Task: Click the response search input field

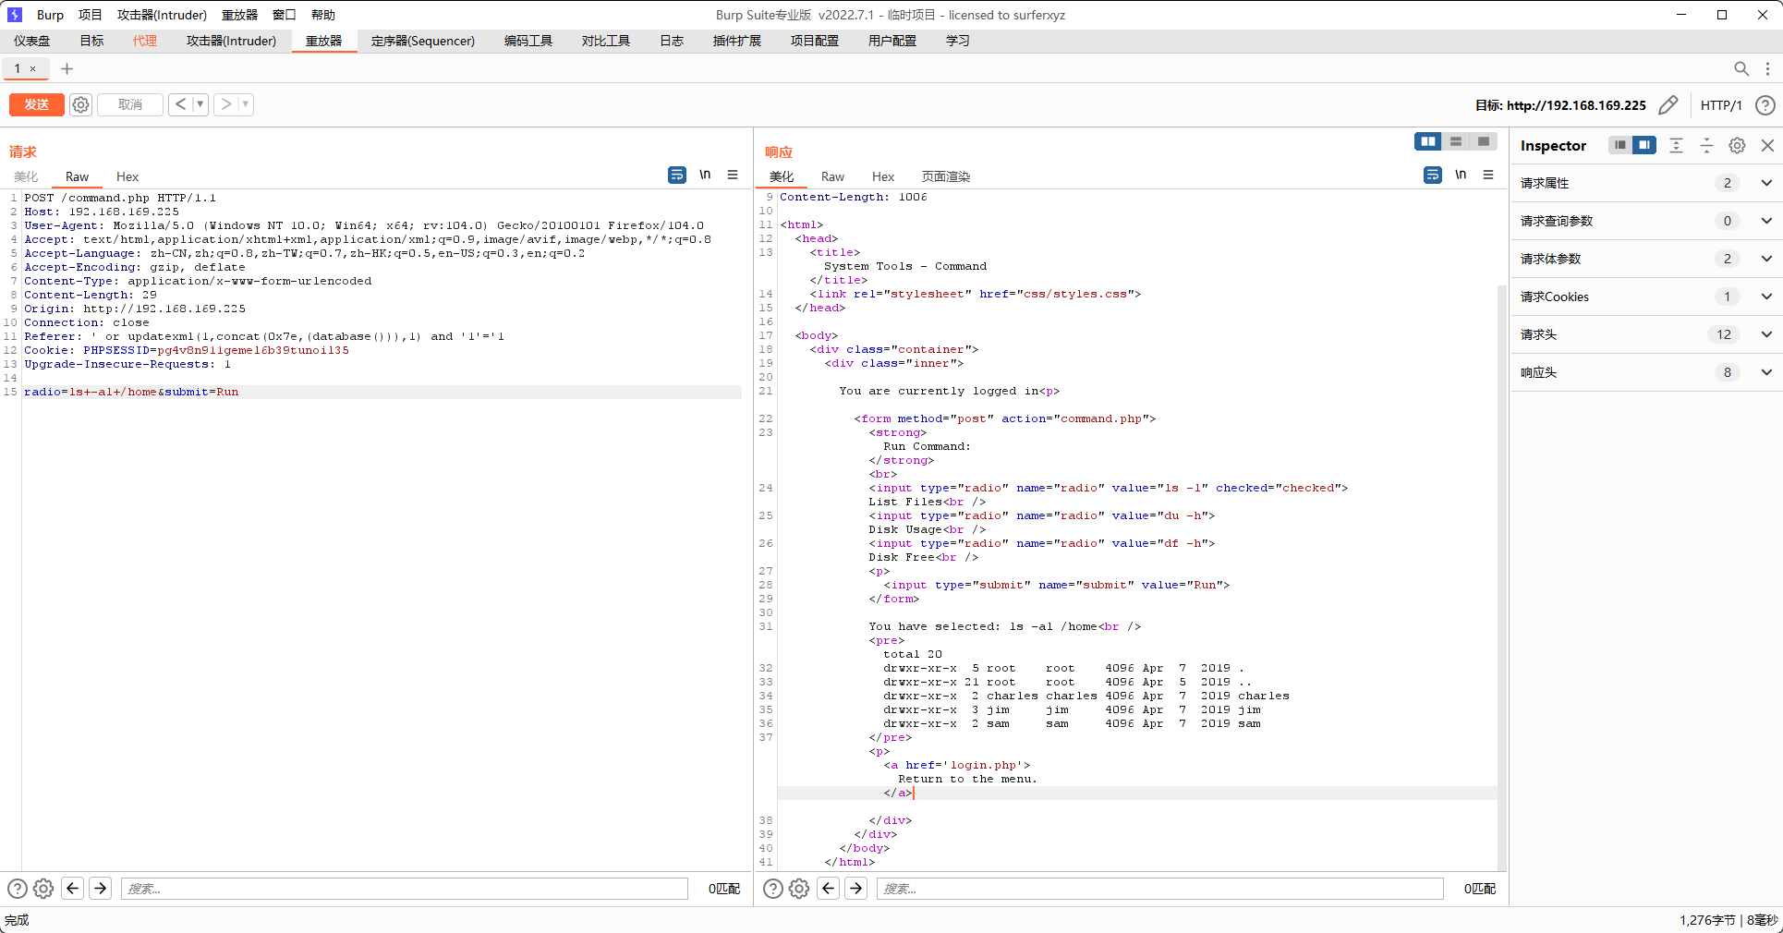Action: [1160, 889]
